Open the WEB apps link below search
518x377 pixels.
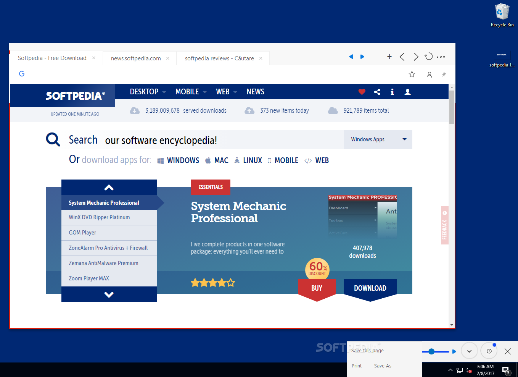[x=317, y=160]
